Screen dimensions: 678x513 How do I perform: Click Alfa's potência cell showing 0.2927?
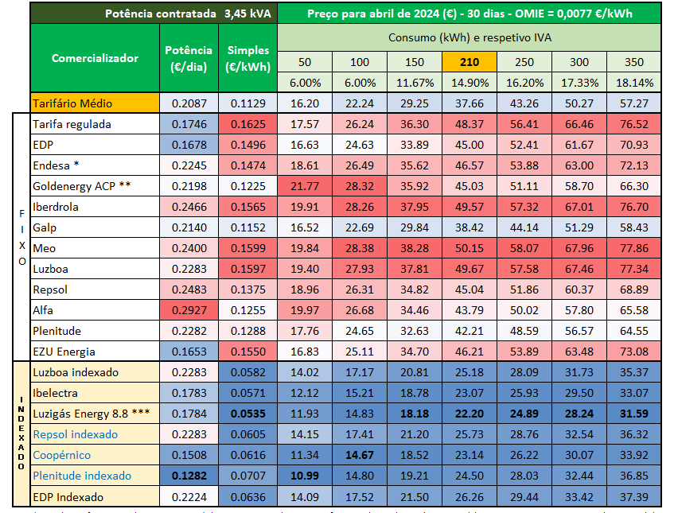point(189,310)
